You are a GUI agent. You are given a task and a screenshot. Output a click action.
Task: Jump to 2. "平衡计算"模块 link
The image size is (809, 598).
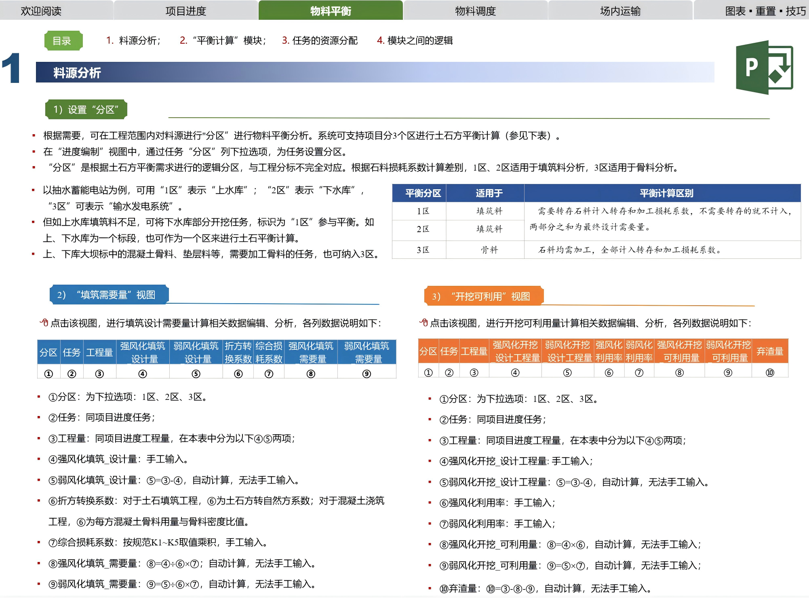(223, 41)
